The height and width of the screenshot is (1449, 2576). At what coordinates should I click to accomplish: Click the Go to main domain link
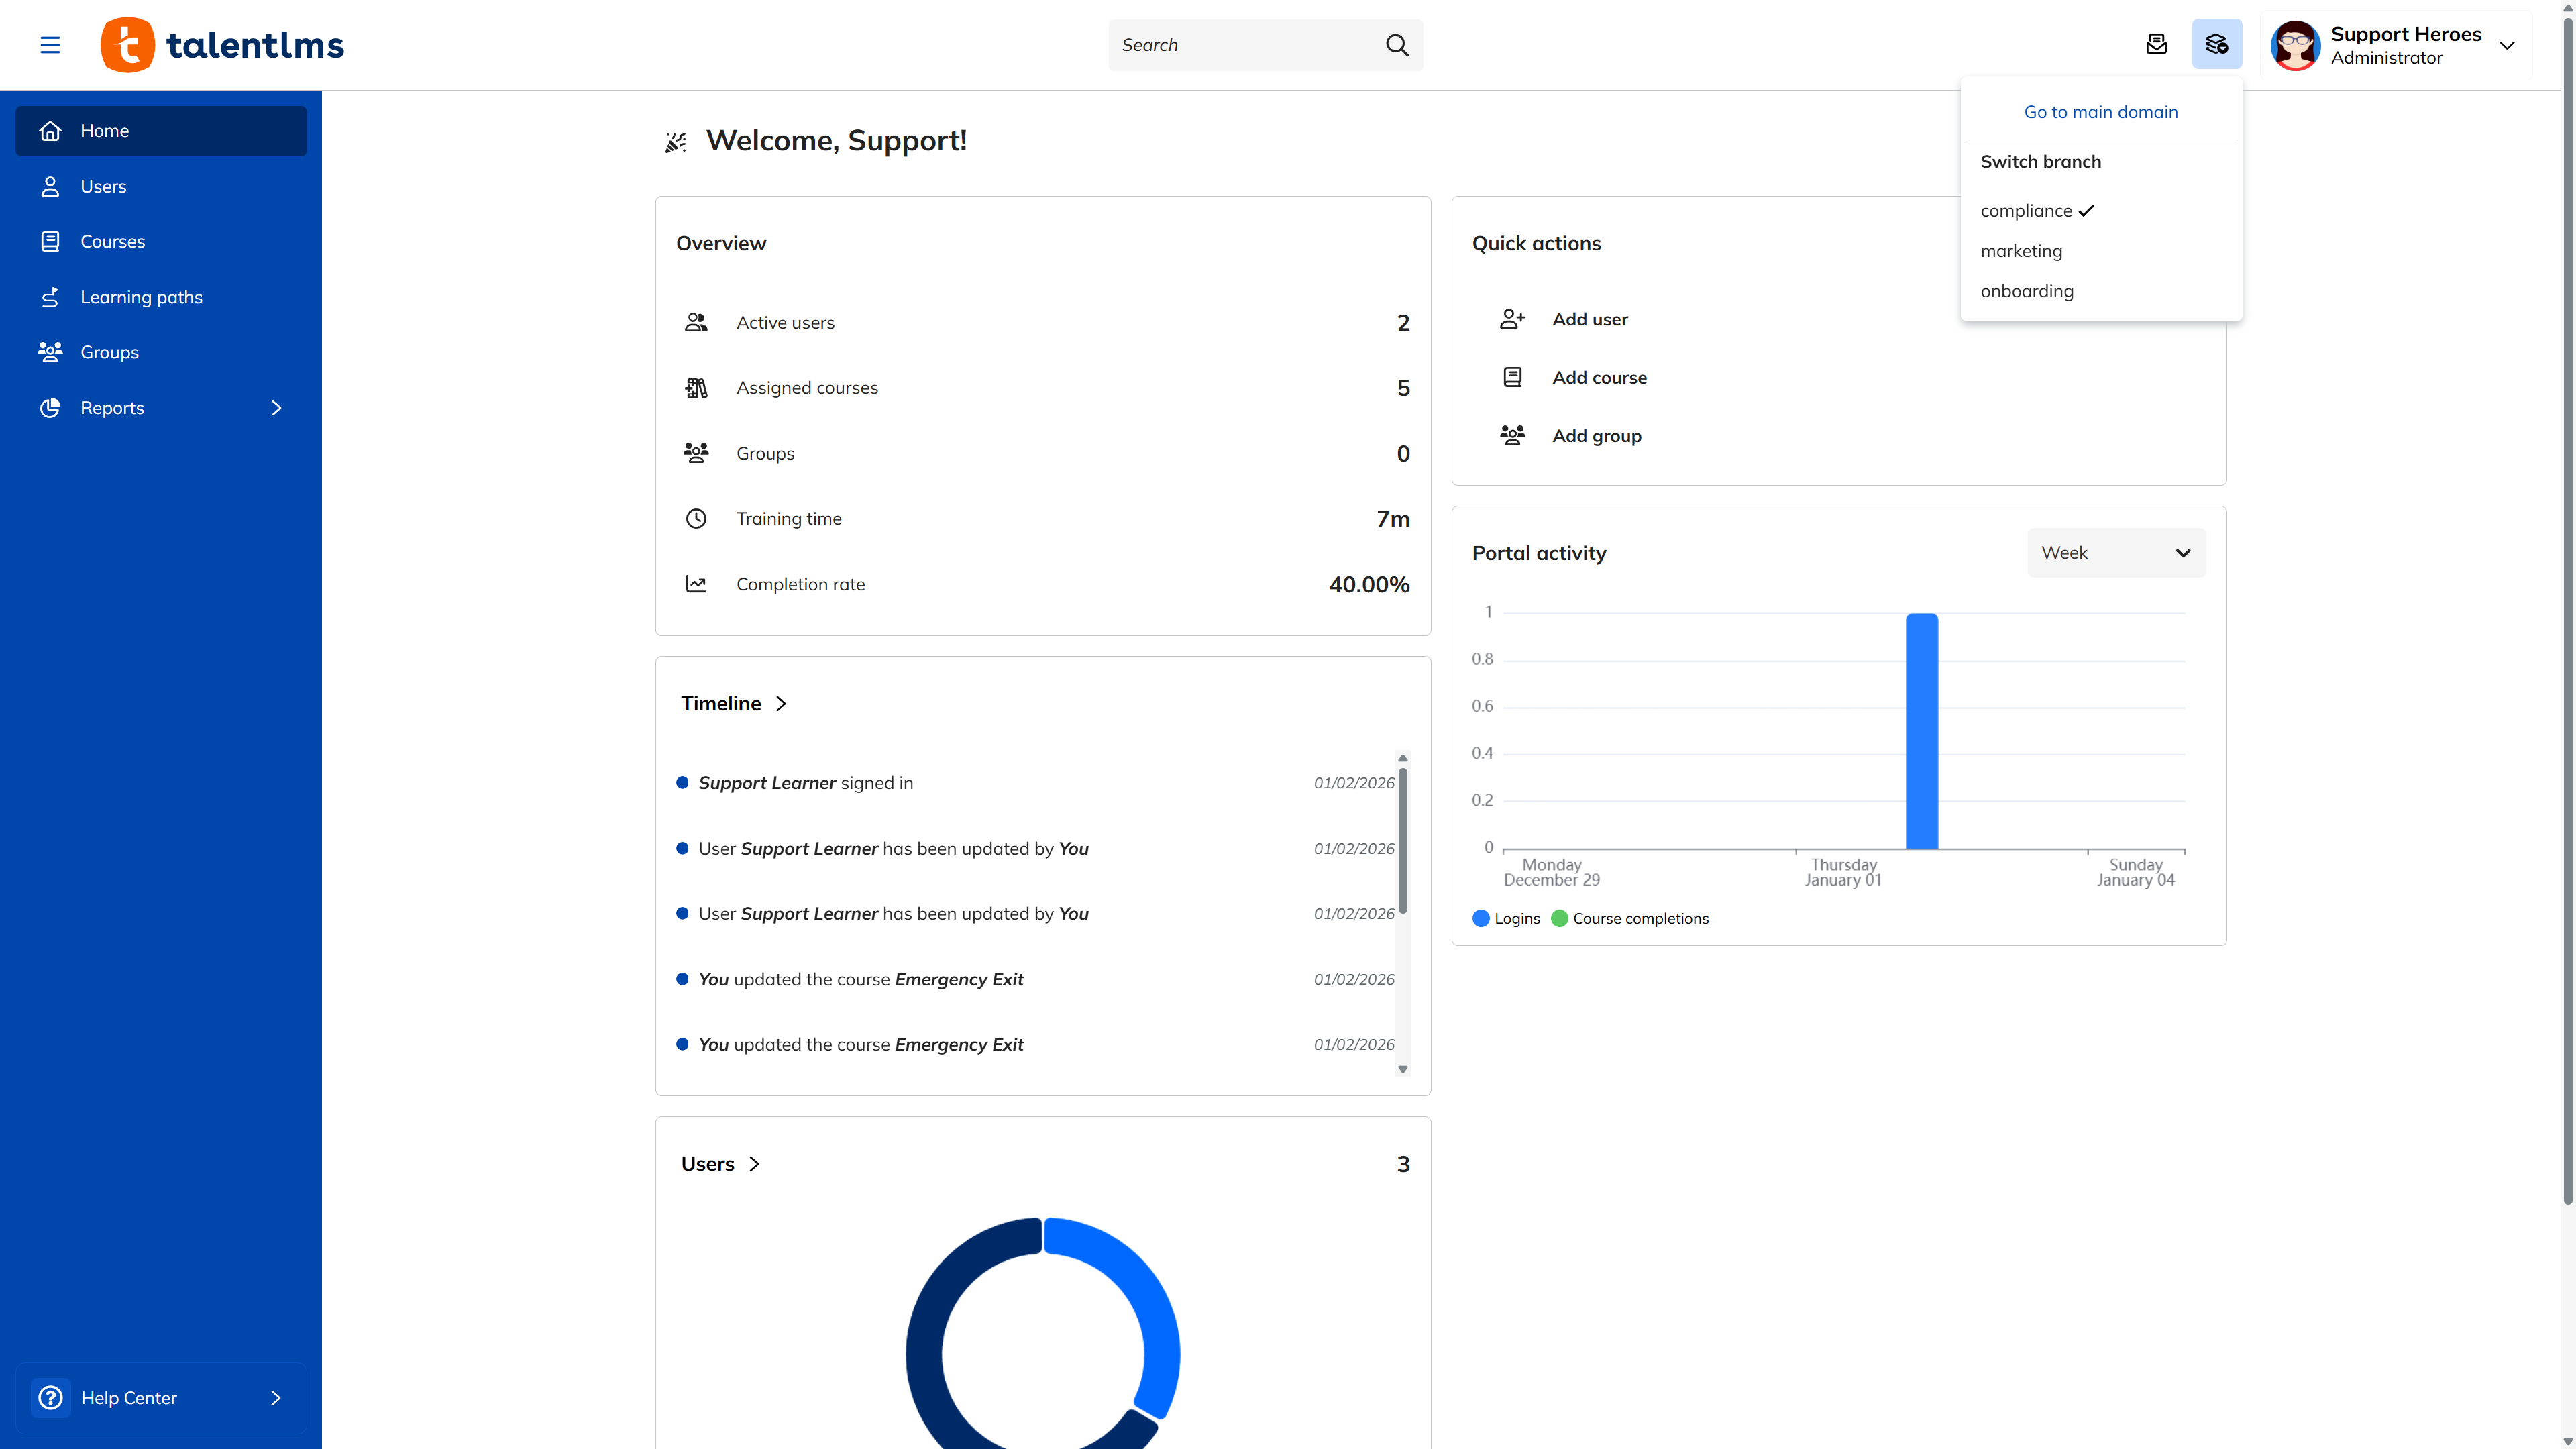pyautogui.click(x=2100, y=111)
